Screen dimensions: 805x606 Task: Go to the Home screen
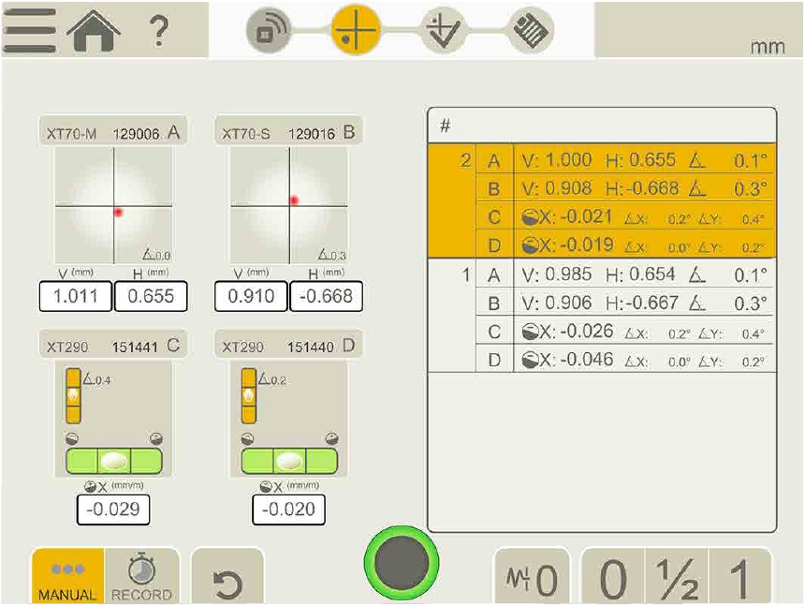click(93, 33)
